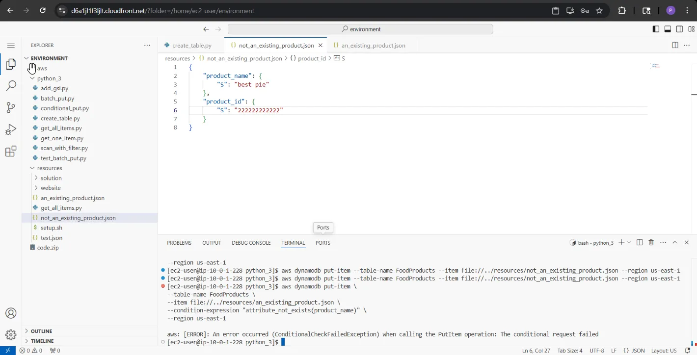The image size is (697, 355).
Task: Open the OUTPUT panel tab
Action: click(212, 243)
